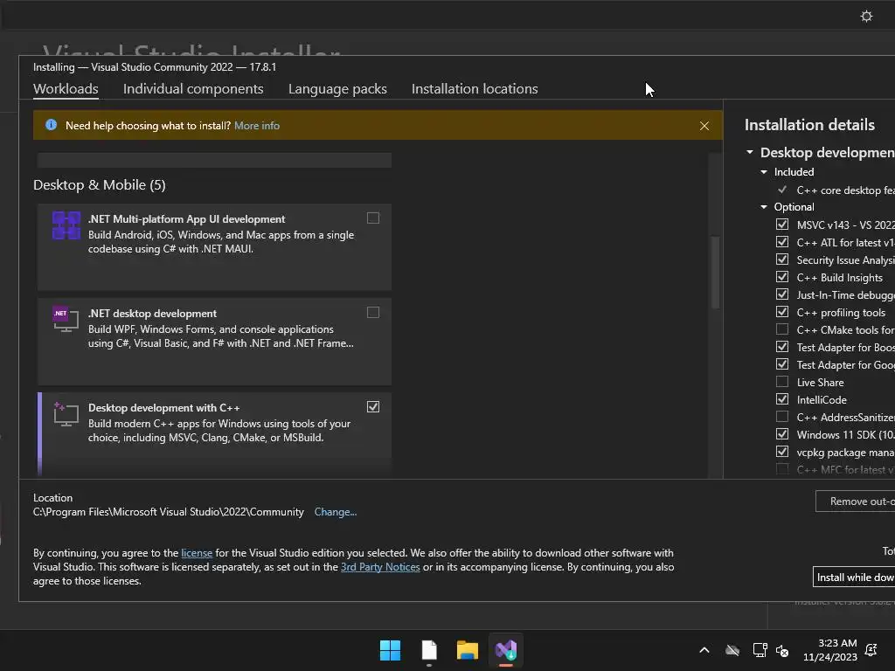
Task: Check the C++ AddressSanitizer component
Action: click(x=782, y=417)
